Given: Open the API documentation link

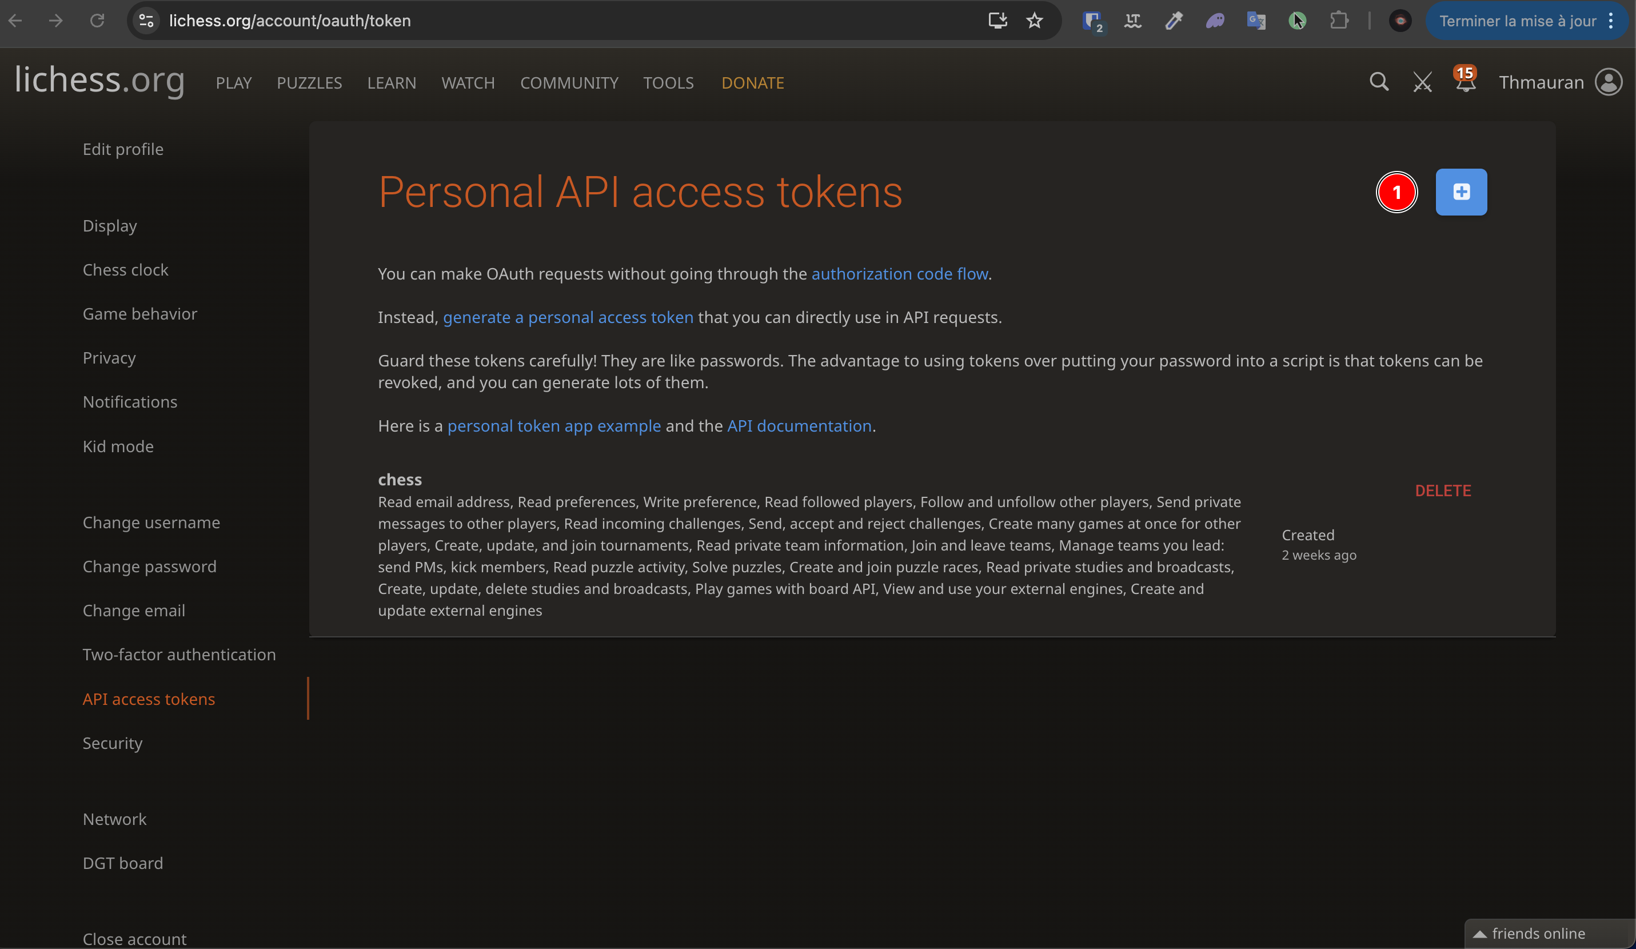Looking at the screenshot, I should [799, 426].
